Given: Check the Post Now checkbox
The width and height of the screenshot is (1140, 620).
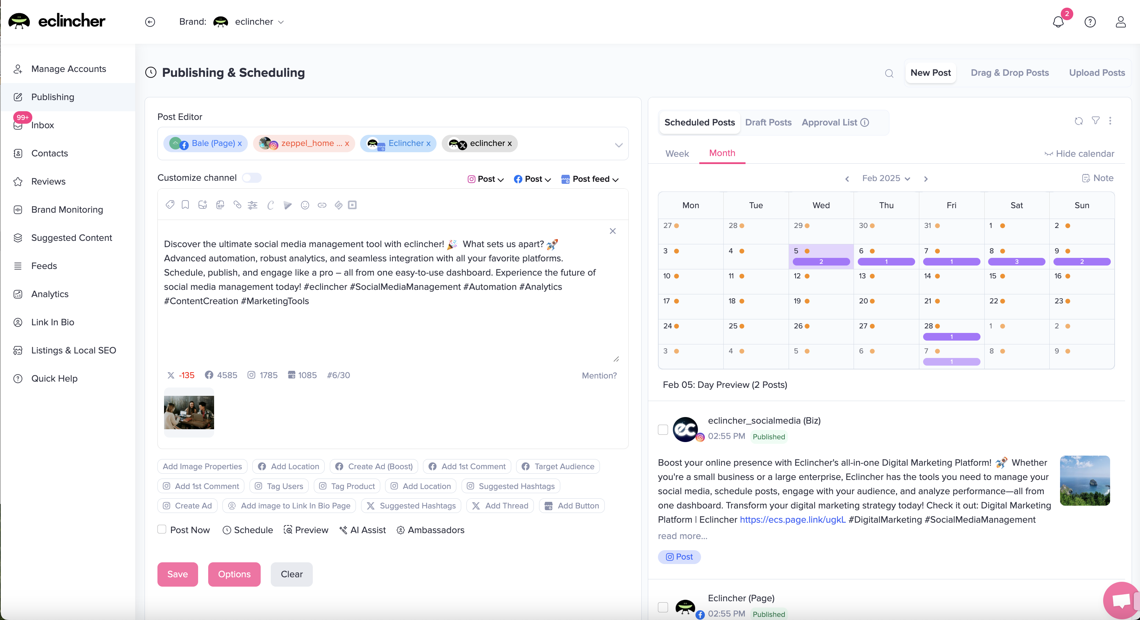Looking at the screenshot, I should pyautogui.click(x=162, y=530).
